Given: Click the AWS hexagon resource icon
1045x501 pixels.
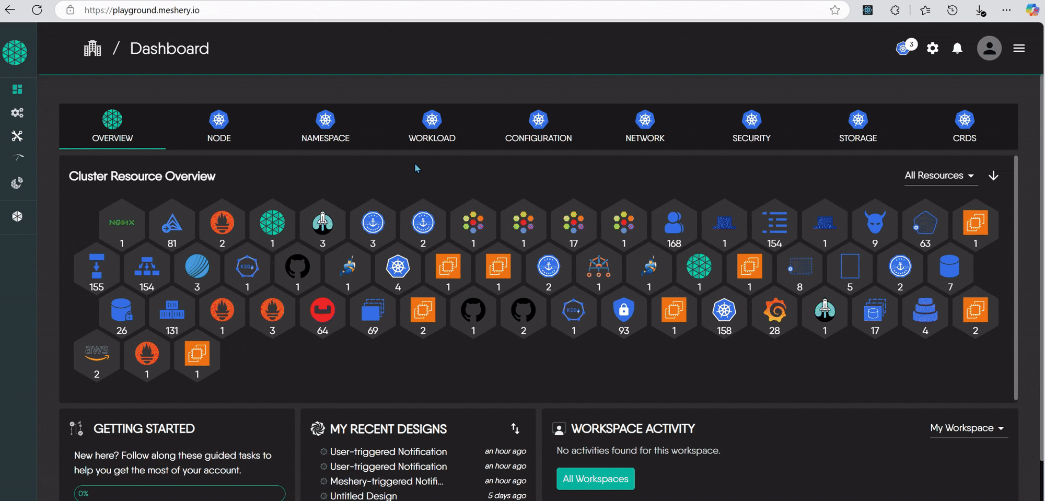Looking at the screenshot, I should [x=97, y=354].
